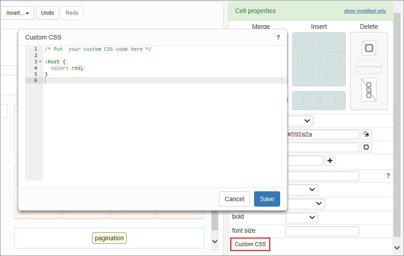Click the font size property label
The image size is (404, 256).
click(244, 230)
